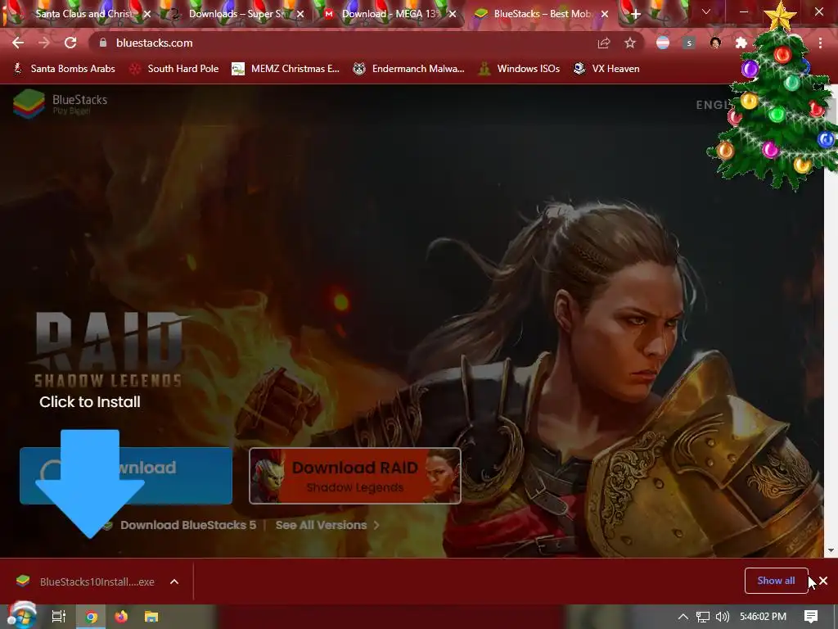The height and width of the screenshot is (629, 838).
Task: Click the page scrollbar down arrow
Action: (x=831, y=550)
